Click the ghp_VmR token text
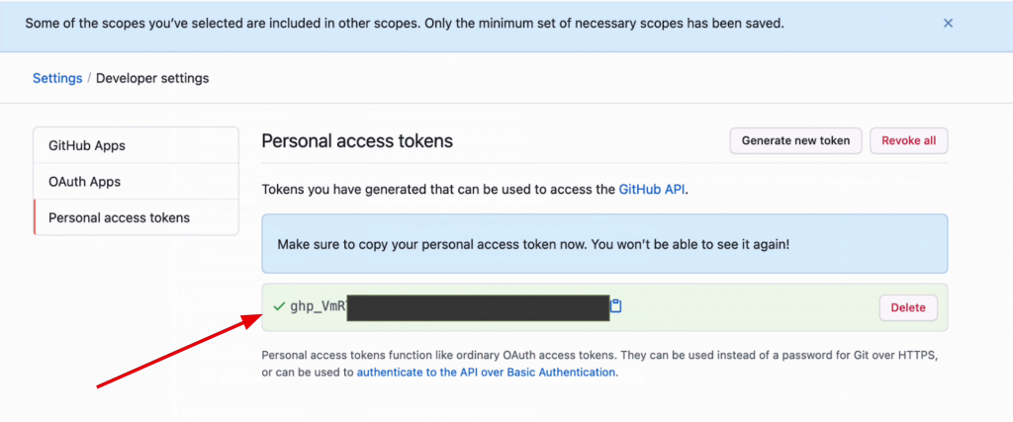 point(318,306)
